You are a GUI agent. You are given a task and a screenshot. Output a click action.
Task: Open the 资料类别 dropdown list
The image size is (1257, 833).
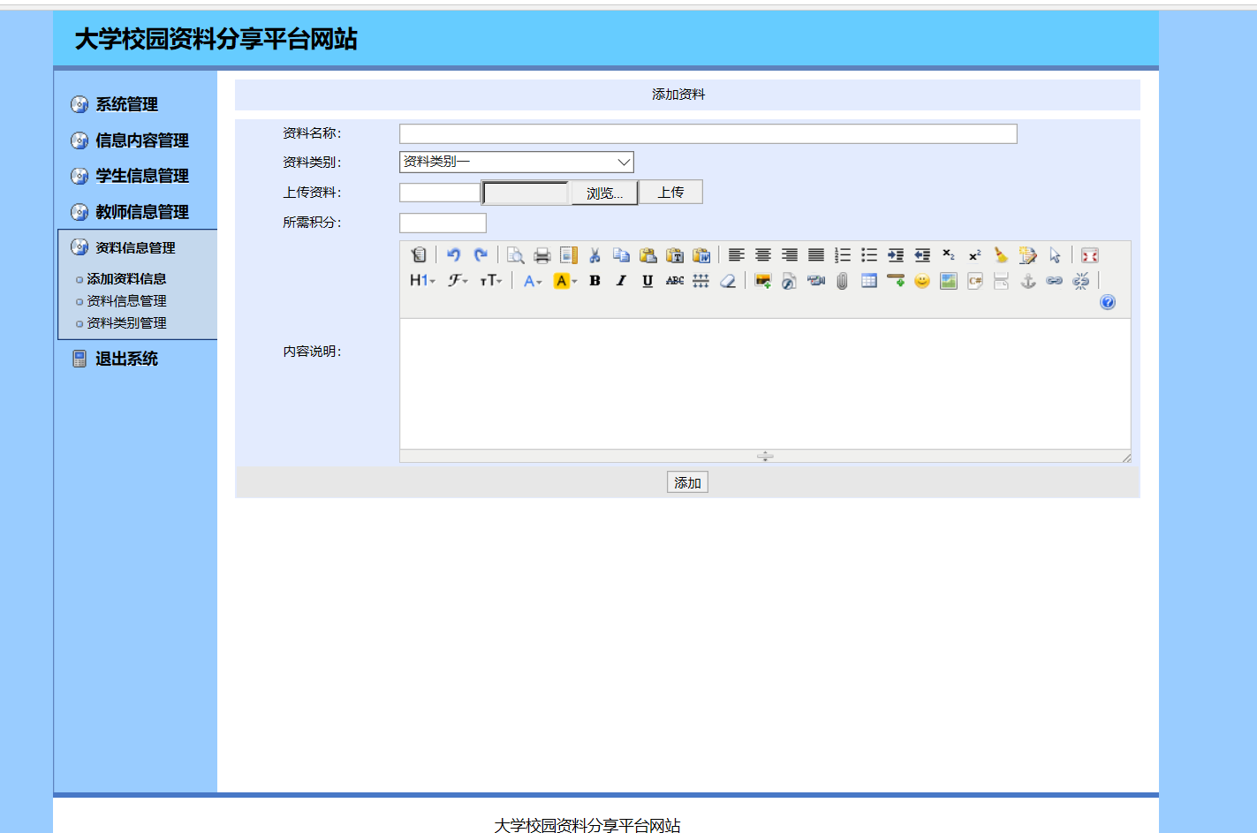[517, 163]
